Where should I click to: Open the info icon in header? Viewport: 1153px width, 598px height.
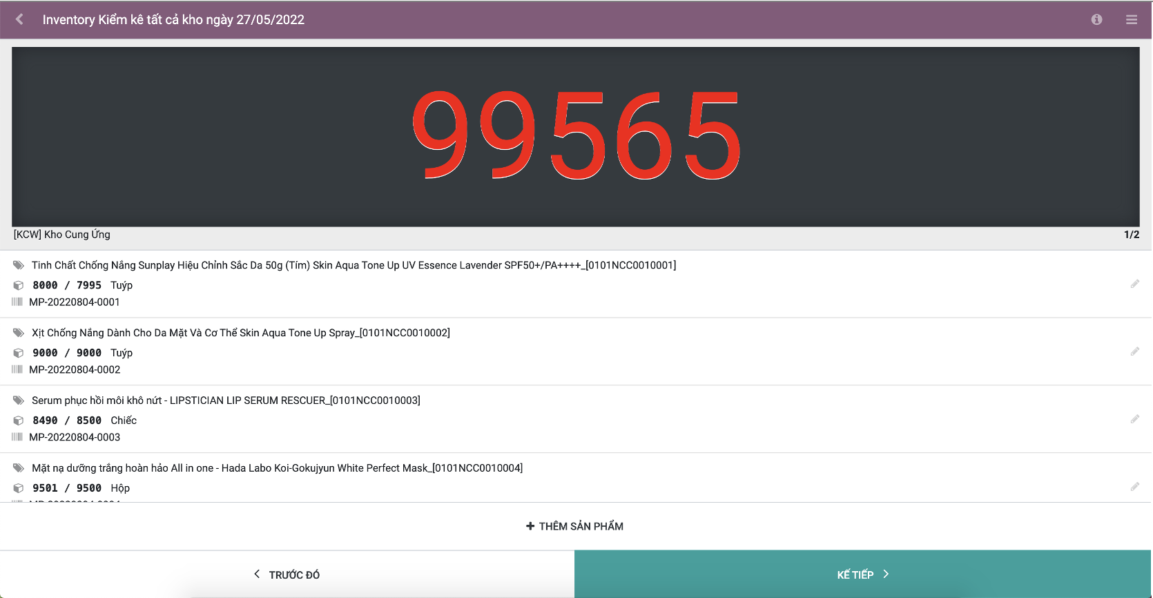pyautogui.click(x=1096, y=19)
